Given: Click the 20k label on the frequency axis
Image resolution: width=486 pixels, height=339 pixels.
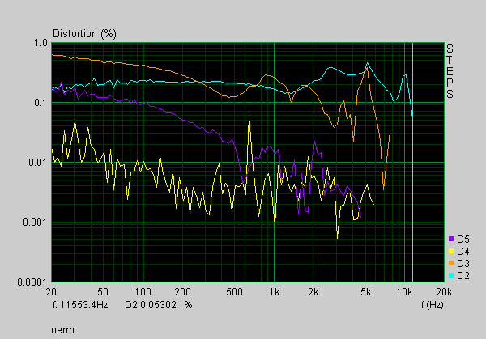Looking at the screenshot, I should coord(445,292).
